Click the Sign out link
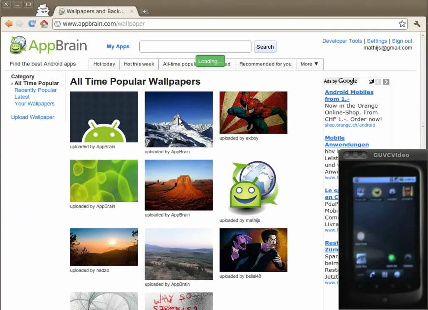This screenshot has height=310, width=428. coord(402,41)
